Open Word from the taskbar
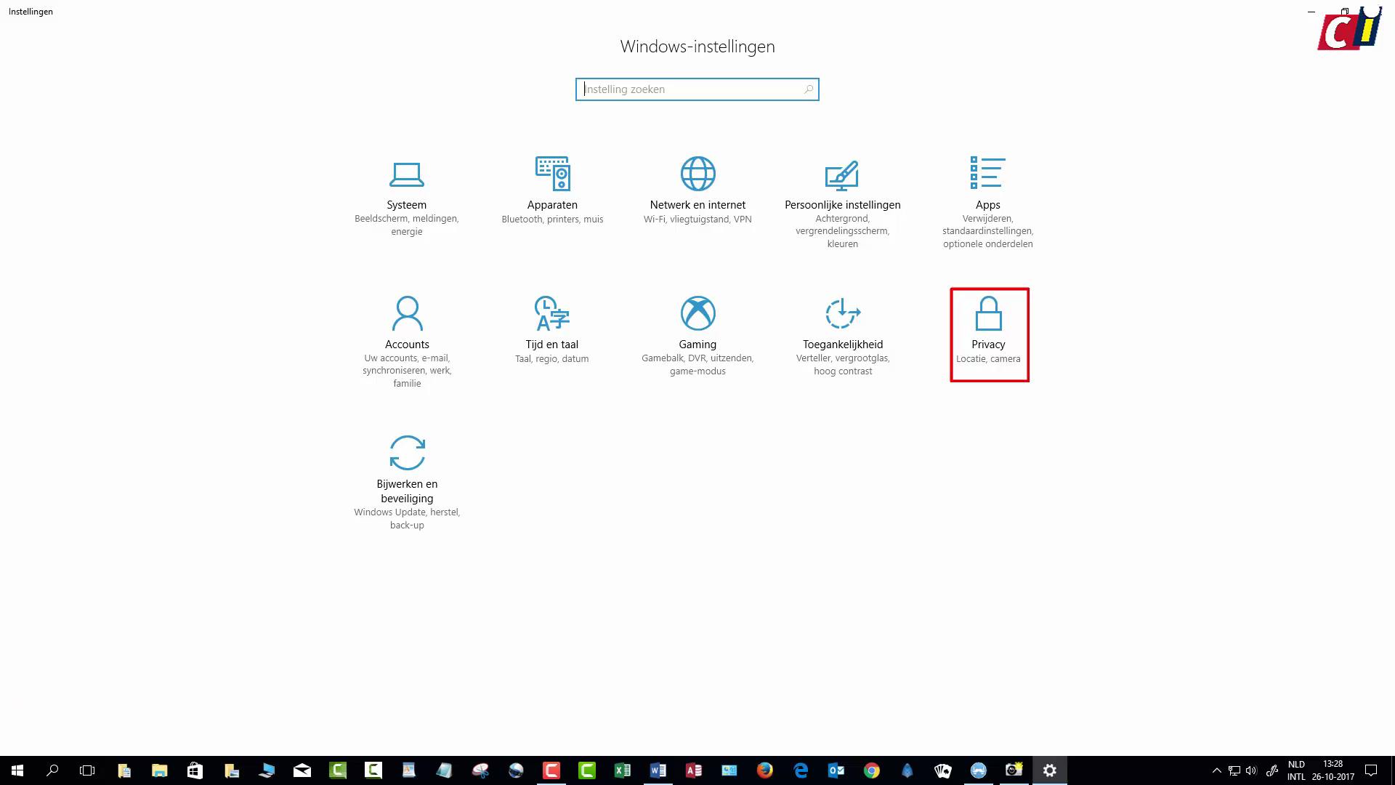Viewport: 1395px width, 785px height. point(658,770)
